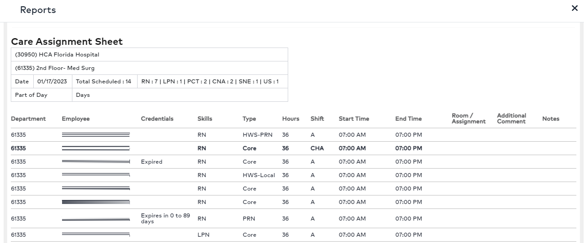Select the Credentials column header

(157, 119)
